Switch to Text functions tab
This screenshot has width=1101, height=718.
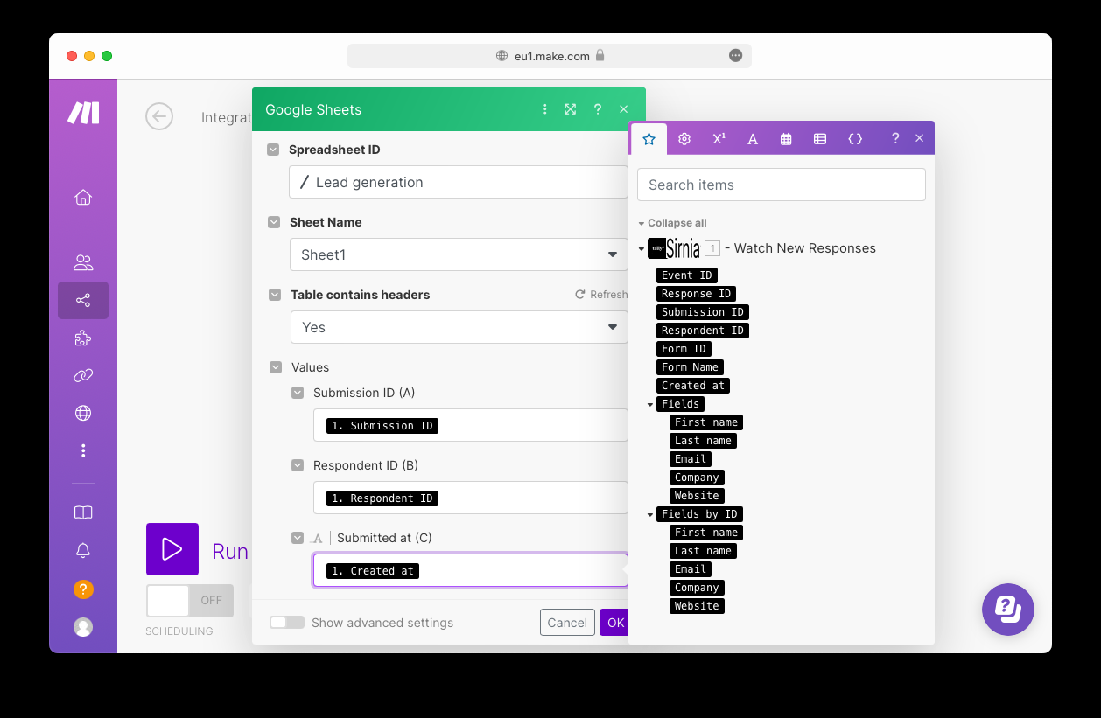point(753,138)
